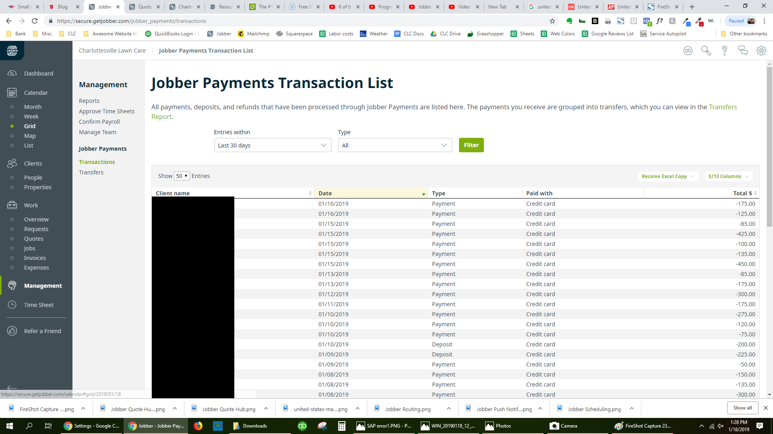Open Quotes in the Work menu
773x434 pixels.
coord(34,239)
